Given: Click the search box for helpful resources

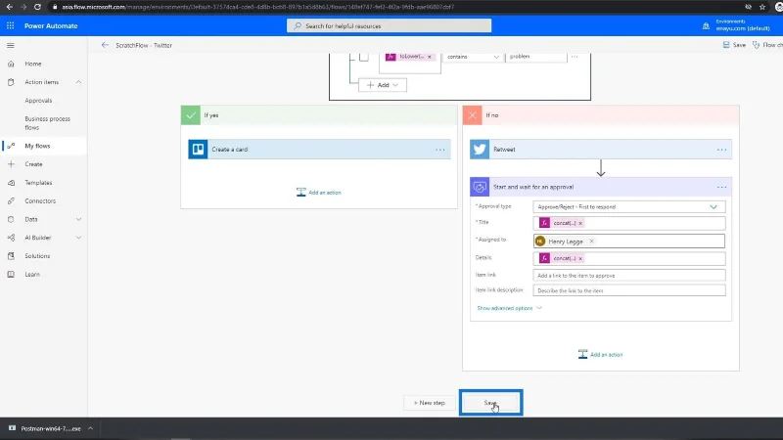Looking at the screenshot, I should (389, 25).
